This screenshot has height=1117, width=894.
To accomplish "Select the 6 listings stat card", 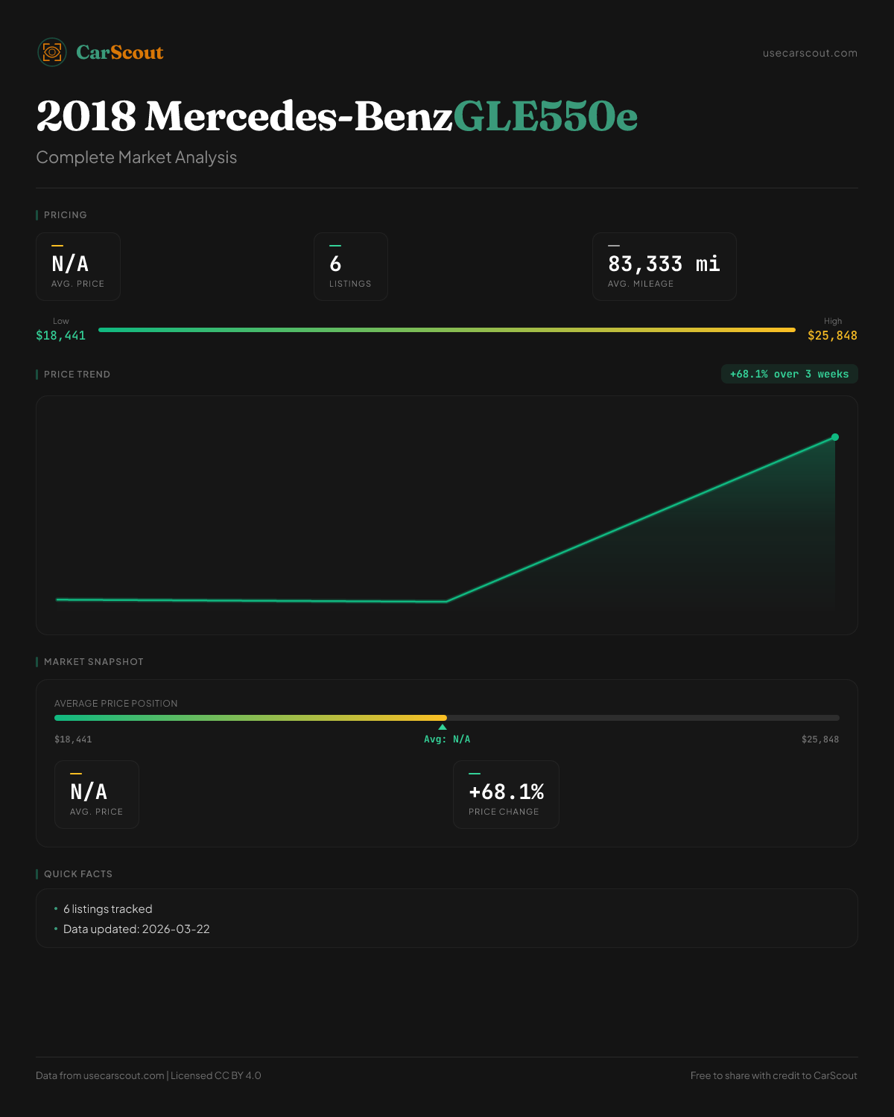I will click(x=351, y=267).
